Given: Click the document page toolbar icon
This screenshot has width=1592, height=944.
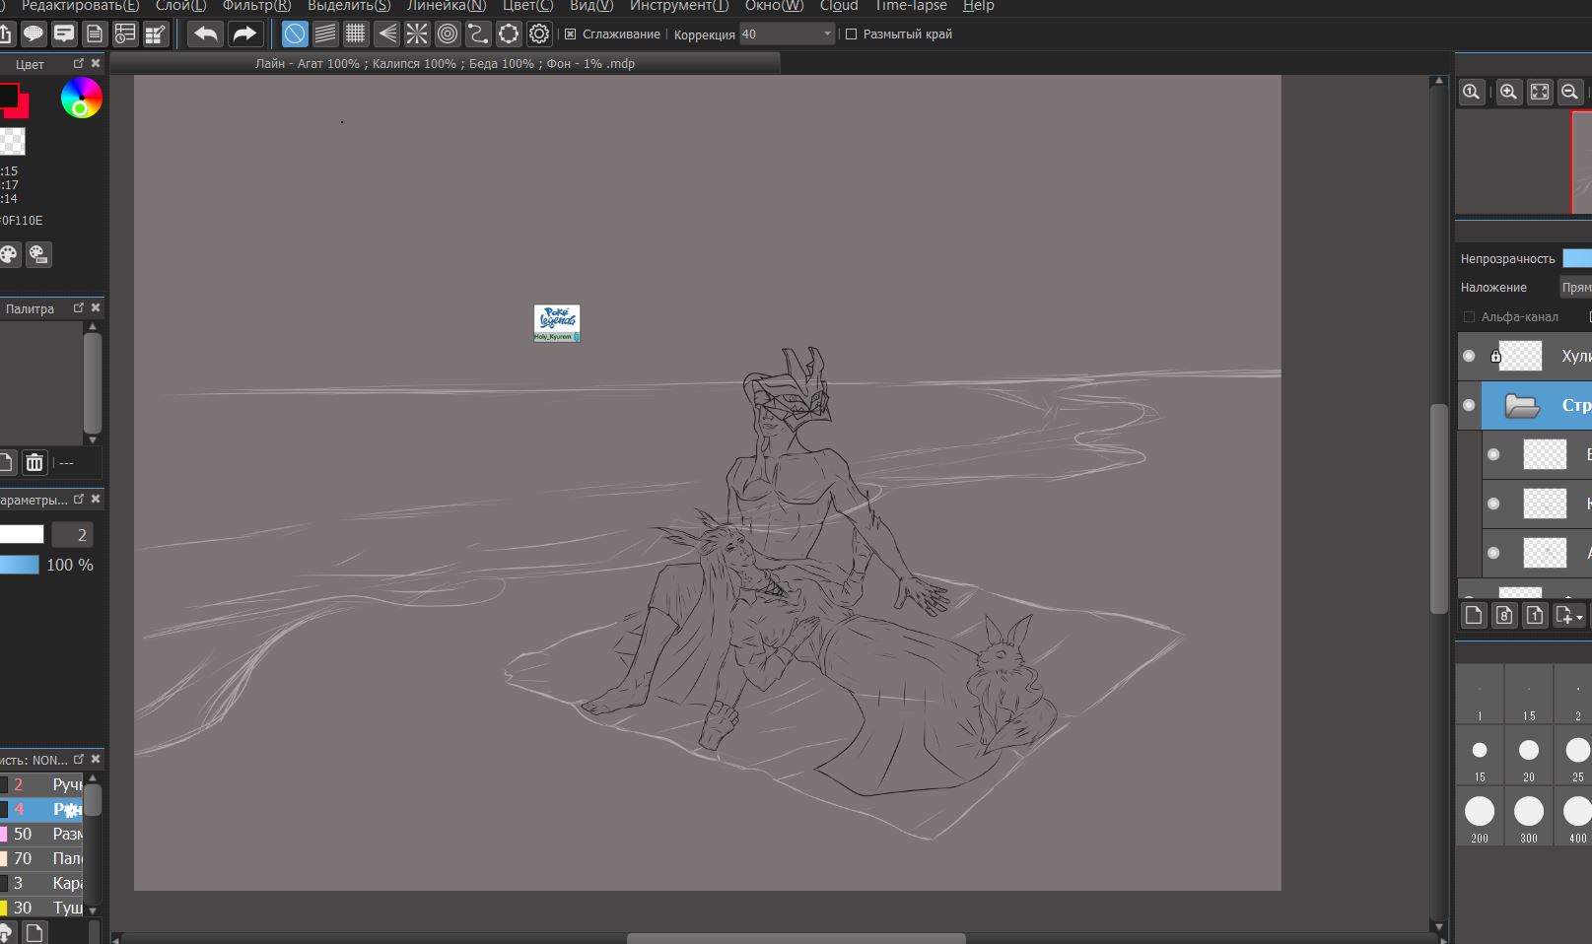Looking at the screenshot, I should [95, 34].
